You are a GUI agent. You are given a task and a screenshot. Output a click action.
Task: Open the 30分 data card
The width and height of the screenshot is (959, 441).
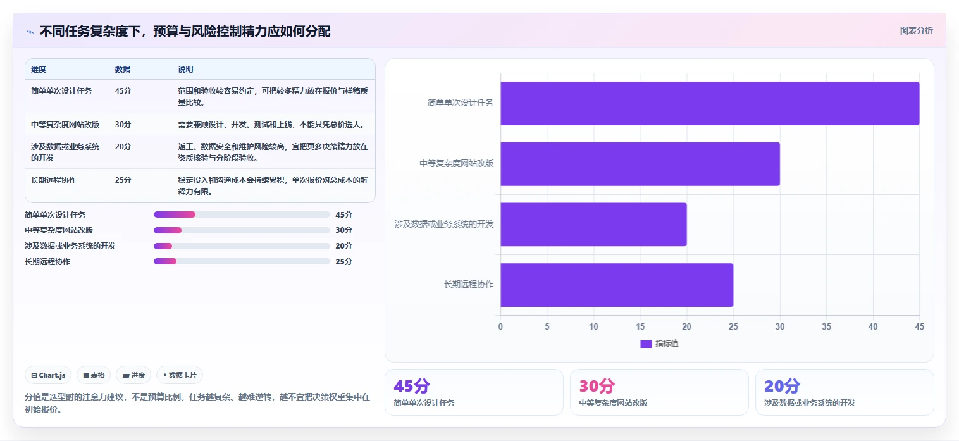659,392
